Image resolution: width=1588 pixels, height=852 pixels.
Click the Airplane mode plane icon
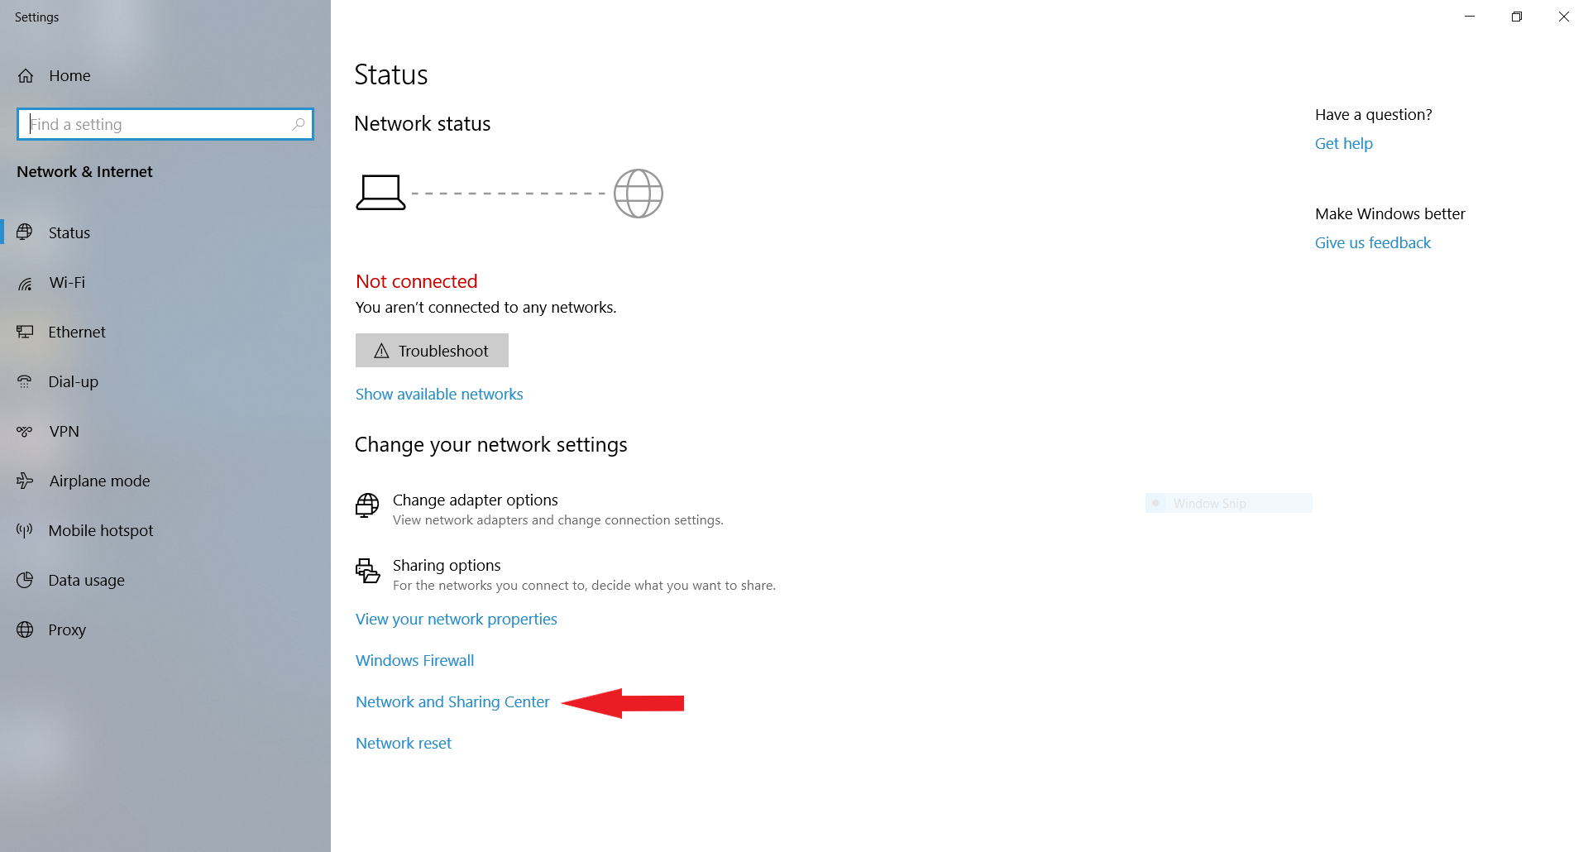point(25,481)
